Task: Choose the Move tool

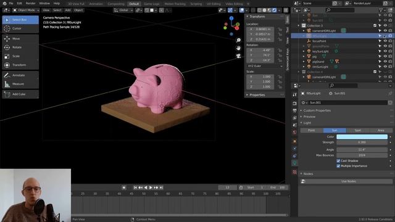Action: coord(20,38)
